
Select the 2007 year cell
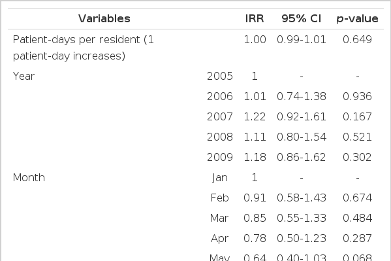[x=220, y=116]
